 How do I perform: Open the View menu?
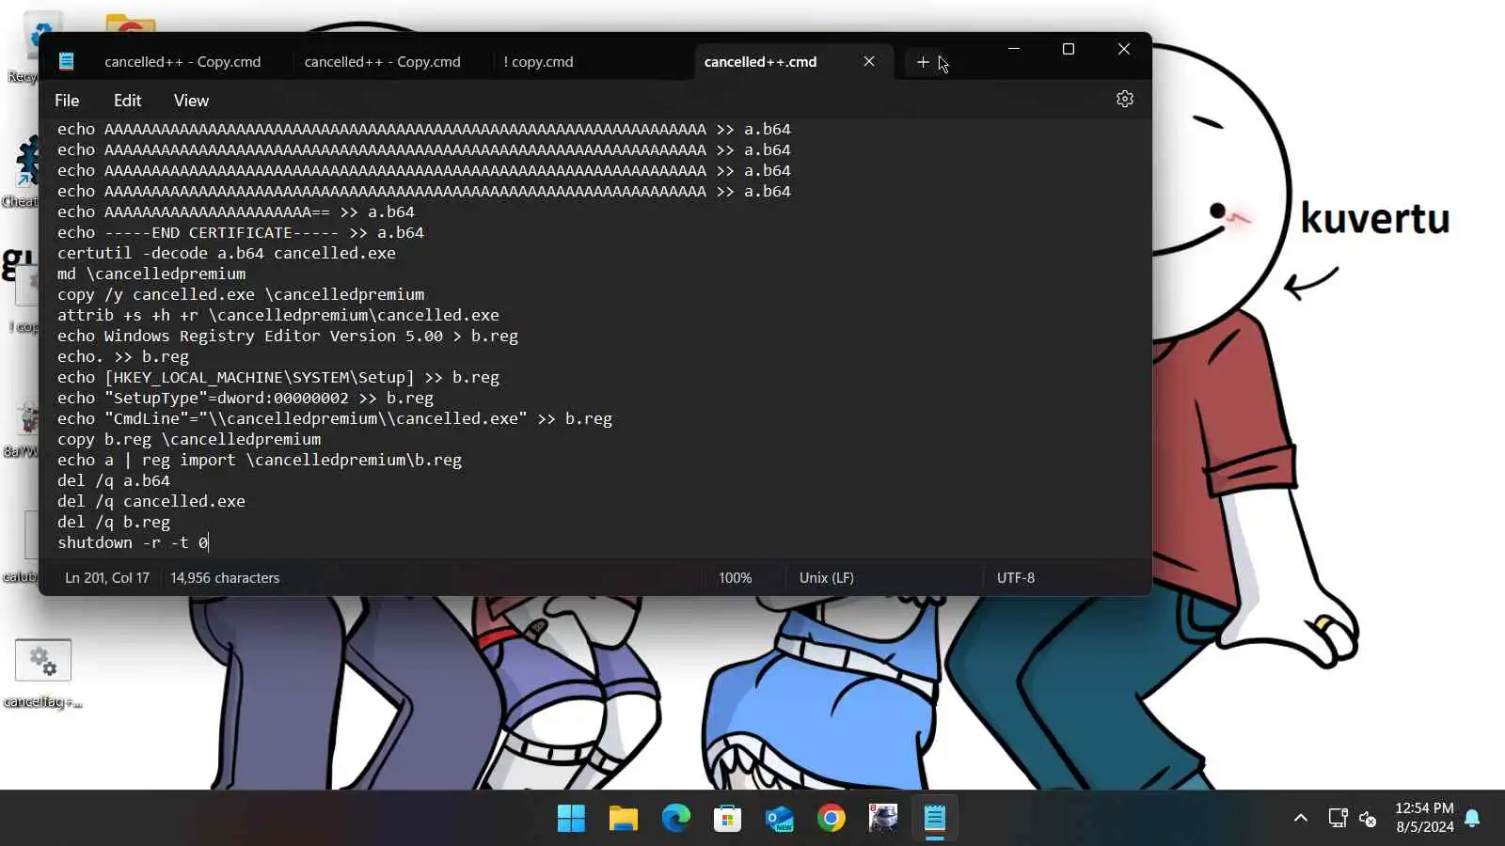pos(191,101)
